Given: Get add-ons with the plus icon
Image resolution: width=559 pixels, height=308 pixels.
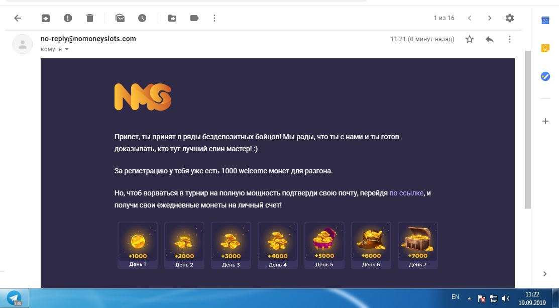Looking at the screenshot, I should point(545,121).
